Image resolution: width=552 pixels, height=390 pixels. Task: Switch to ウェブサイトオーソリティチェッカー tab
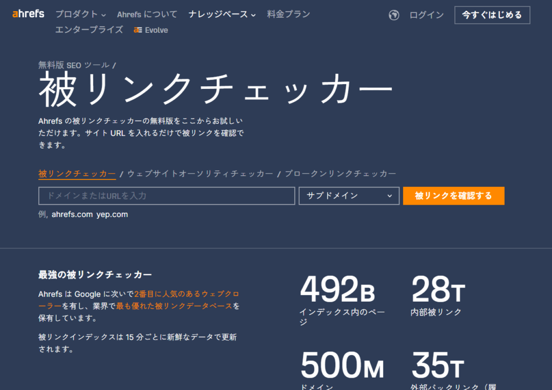coord(200,174)
